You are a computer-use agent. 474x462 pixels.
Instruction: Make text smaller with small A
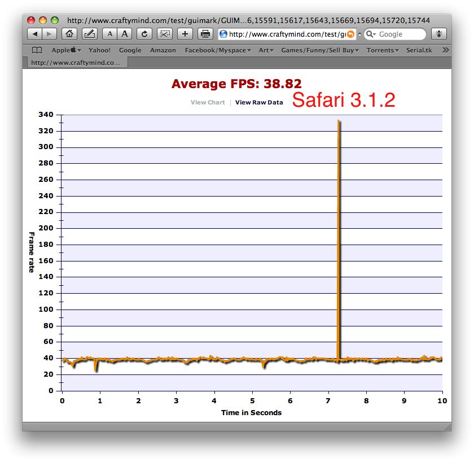(x=109, y=34)
